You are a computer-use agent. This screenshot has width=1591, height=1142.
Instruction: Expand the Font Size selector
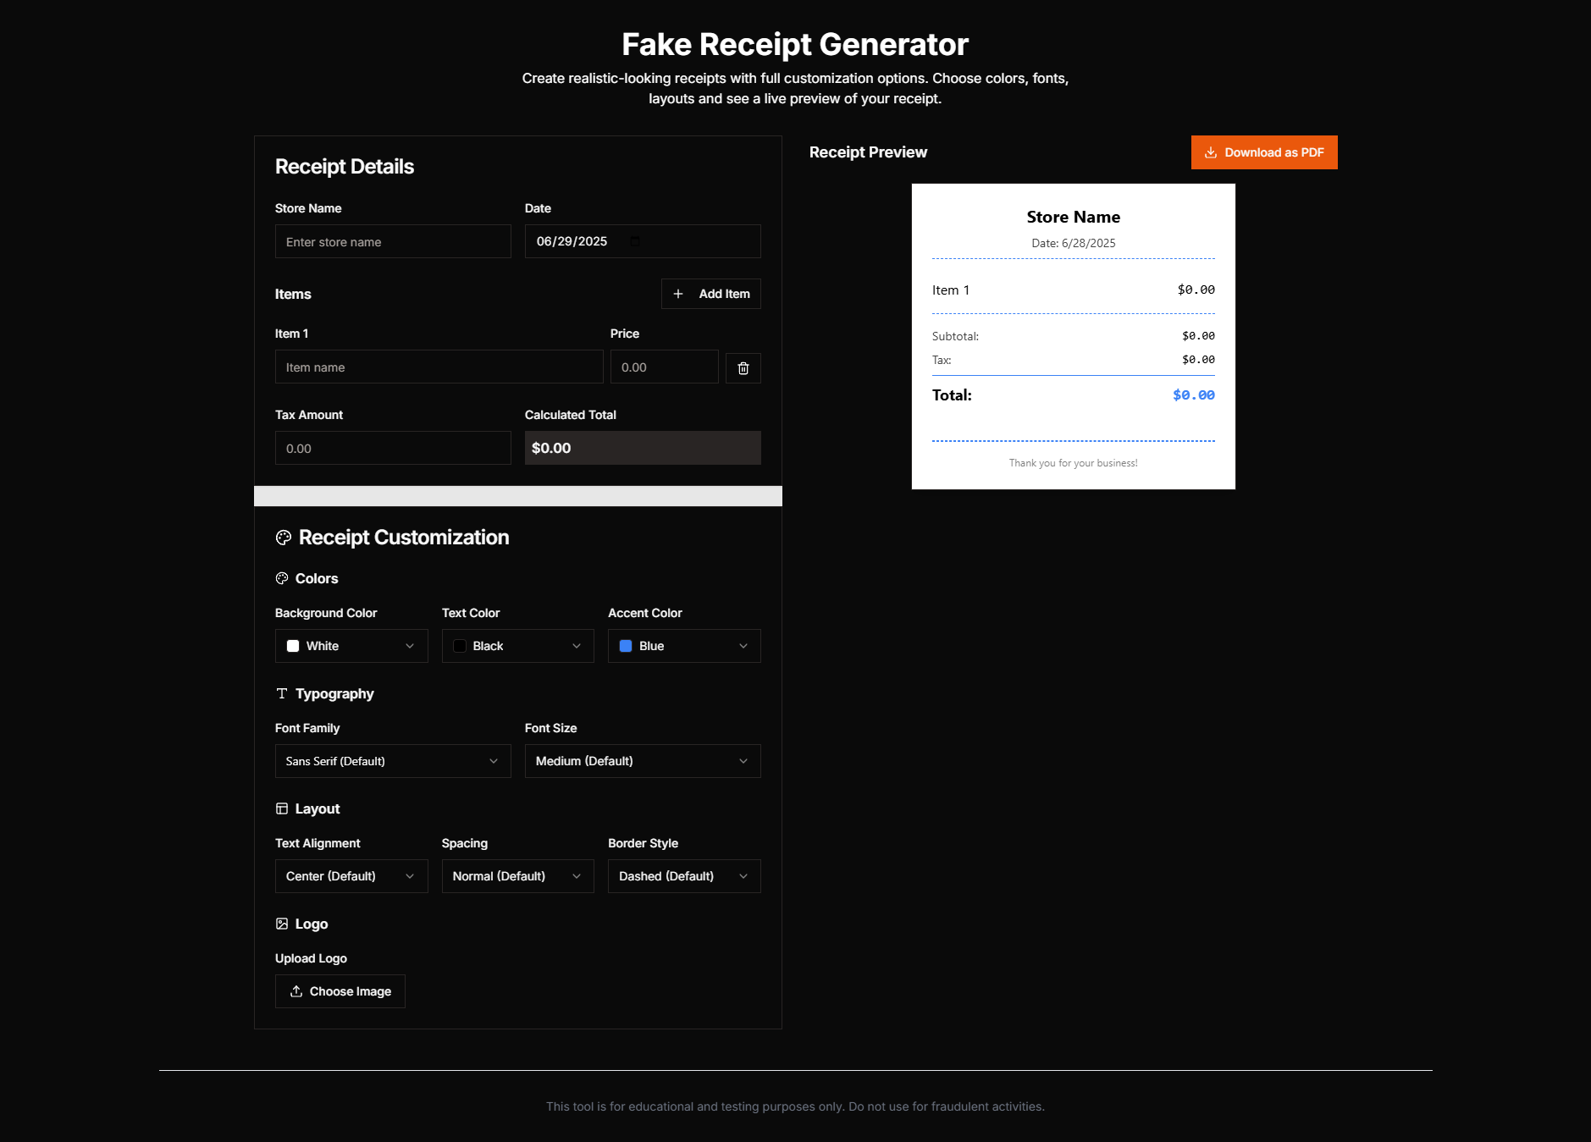pyautogui.click(x=643, y=761)
